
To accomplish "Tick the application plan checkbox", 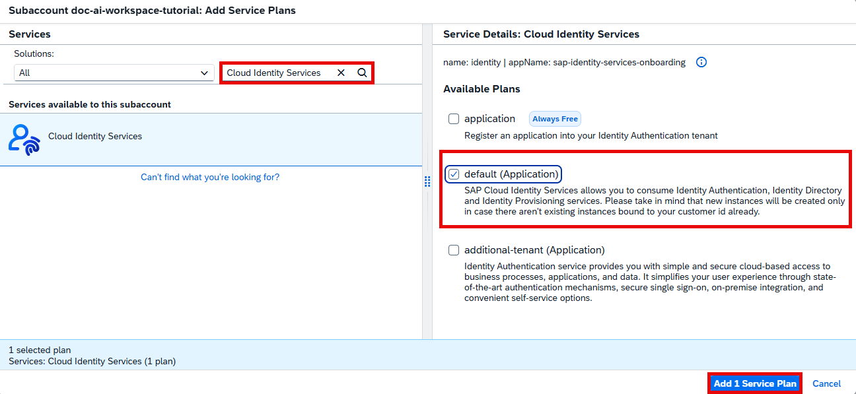I will [x=454, y=119].
